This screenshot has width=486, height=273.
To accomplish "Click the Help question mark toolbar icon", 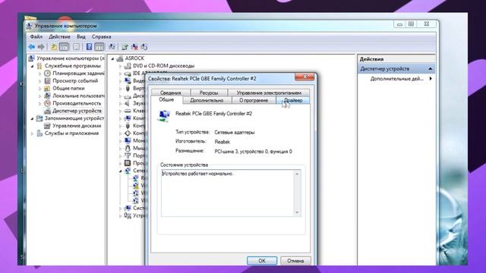I will point(89,47).
